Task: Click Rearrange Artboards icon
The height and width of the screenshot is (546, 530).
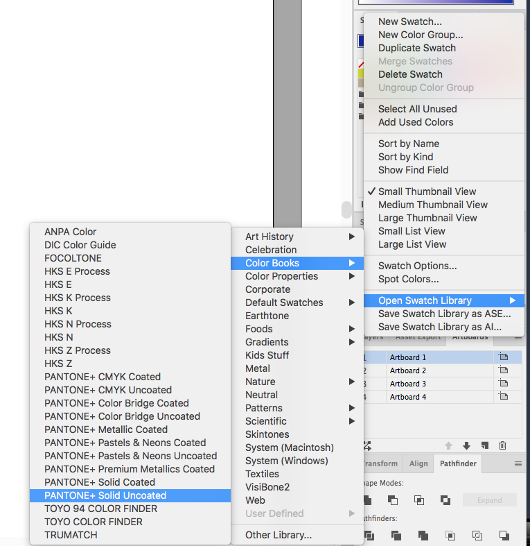Action: (x=368, y=445)
